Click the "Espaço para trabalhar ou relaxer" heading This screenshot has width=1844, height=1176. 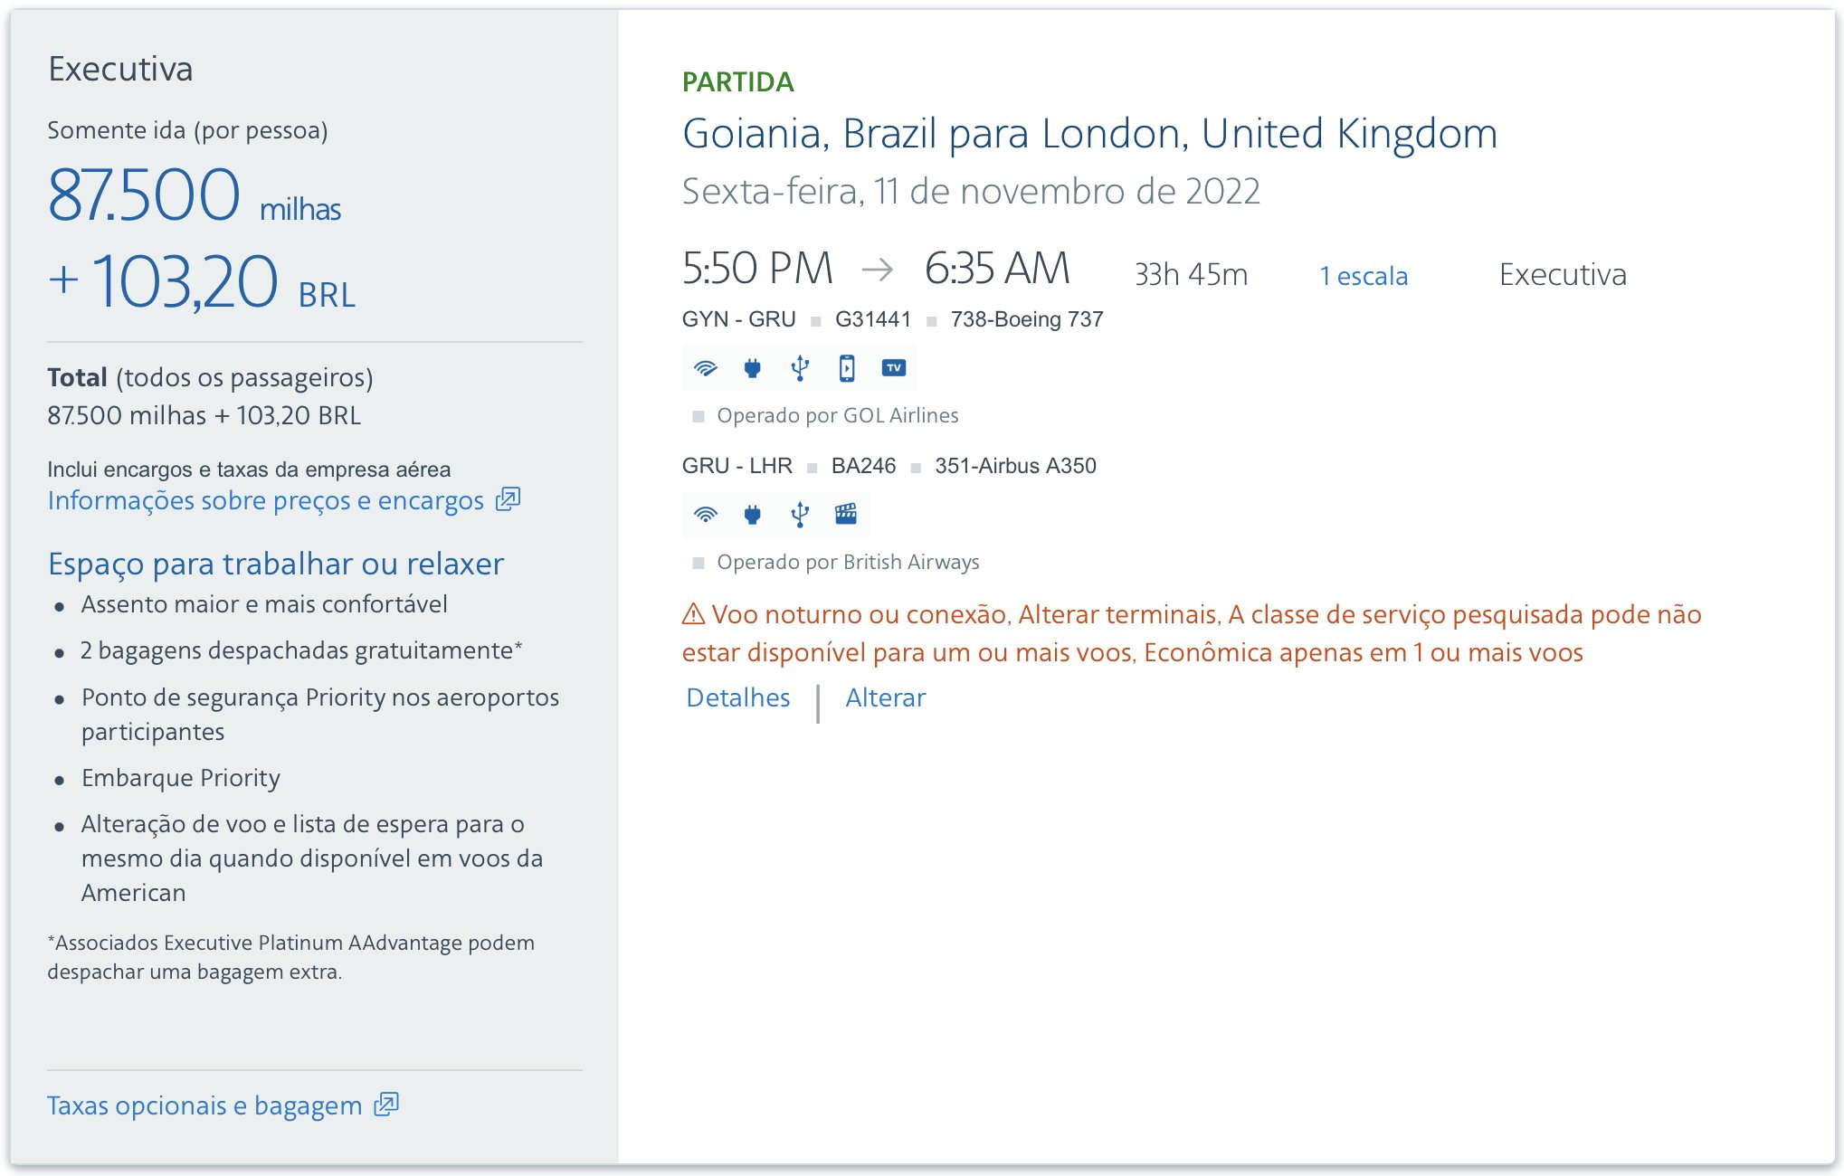[276, 564]
